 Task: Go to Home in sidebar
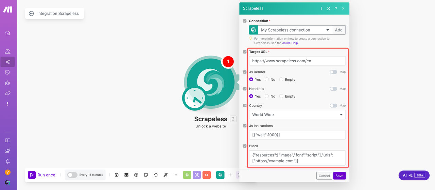click(7, 33)
